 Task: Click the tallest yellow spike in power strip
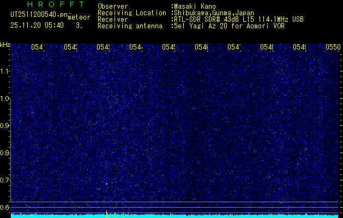pyautogui.click(x=106, y=214)
